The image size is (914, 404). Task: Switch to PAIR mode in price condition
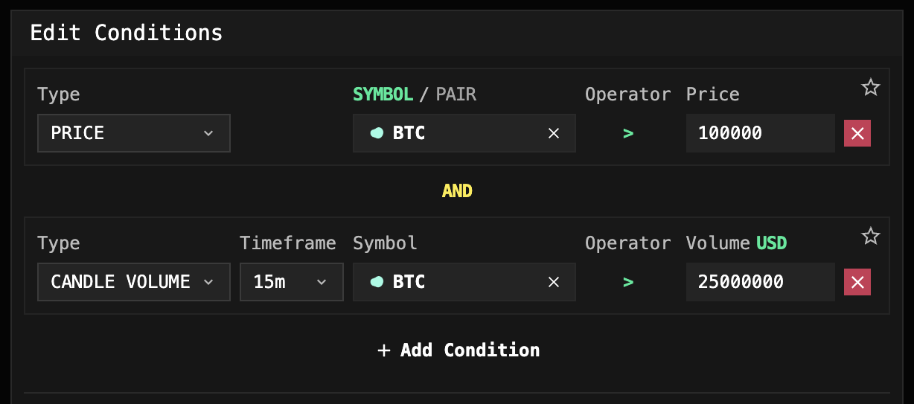(x=456, y=94)
